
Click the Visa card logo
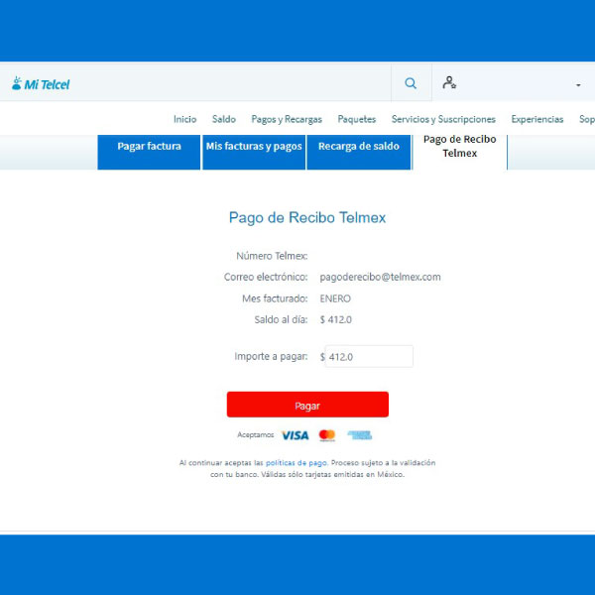[x=295, y=435]
